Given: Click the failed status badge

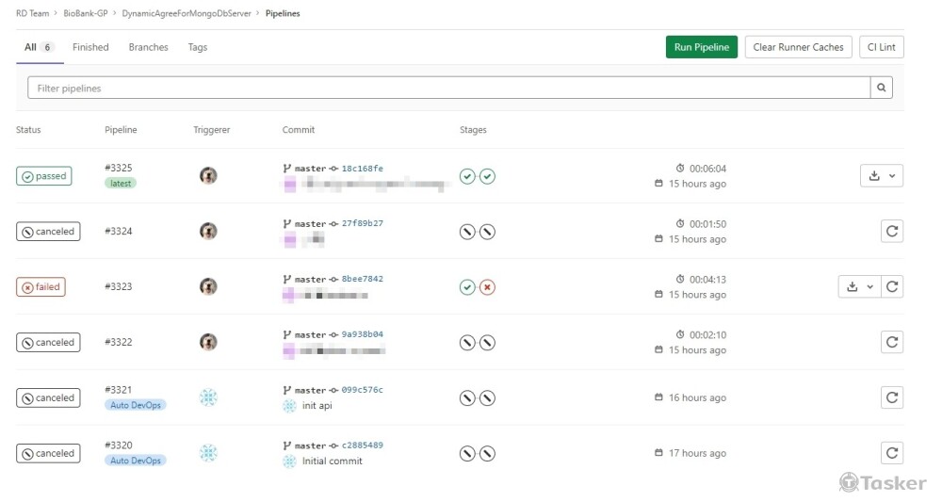Looking at the screenshot, I should coord(41,286).
